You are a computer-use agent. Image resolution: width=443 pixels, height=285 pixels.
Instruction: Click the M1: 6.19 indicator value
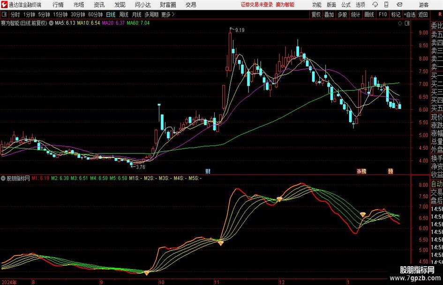(40, 178)
